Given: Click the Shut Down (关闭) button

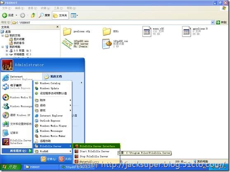Looking at the screenshot, I should (x=66, y=159).
